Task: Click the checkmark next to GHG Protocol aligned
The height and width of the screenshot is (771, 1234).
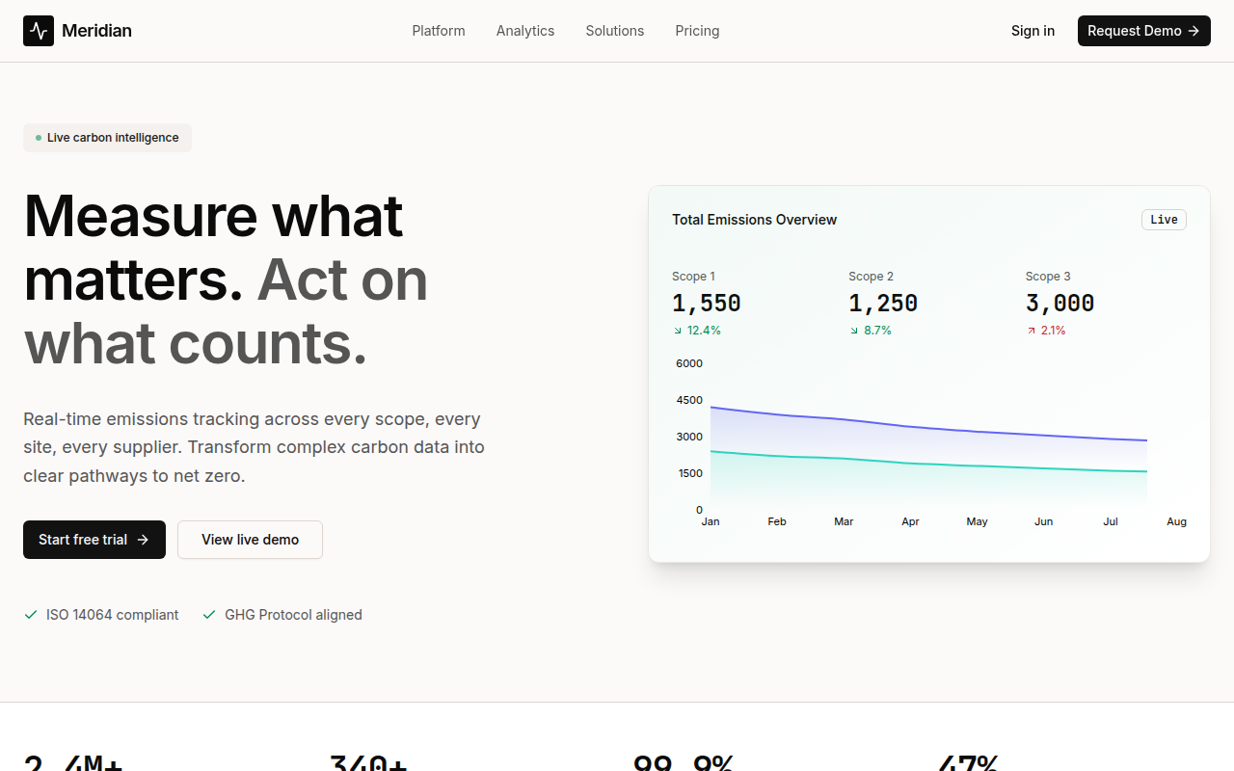Action: [209, 614]
